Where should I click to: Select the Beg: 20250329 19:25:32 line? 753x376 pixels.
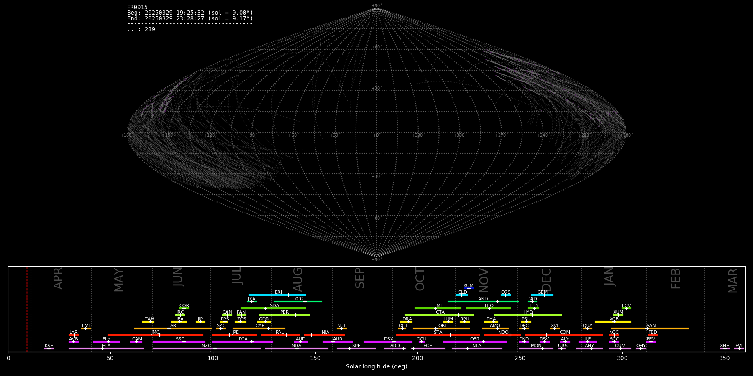190,13
